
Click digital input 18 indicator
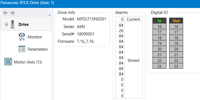point(159,38)
